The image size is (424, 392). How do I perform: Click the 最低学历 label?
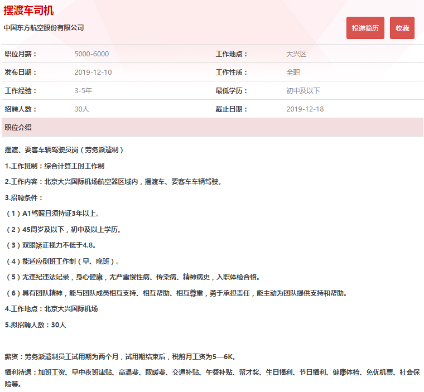(x=232, y=90)
